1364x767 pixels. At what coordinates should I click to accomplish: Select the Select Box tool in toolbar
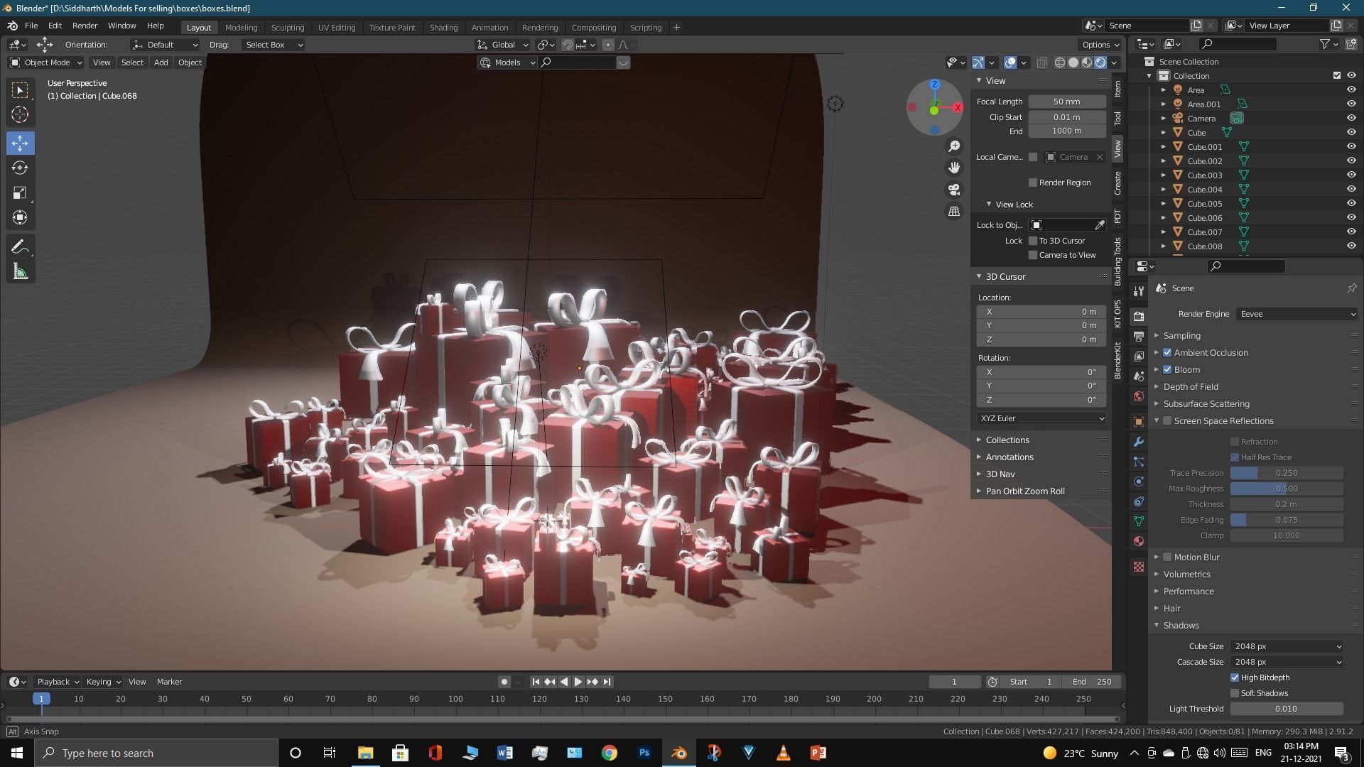[x=20, y=90]
